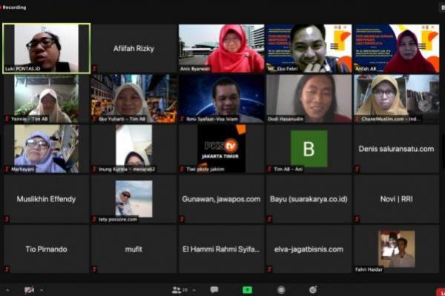Select Inung Kurnia's video tile
The image size is (445, 296).
134,149
